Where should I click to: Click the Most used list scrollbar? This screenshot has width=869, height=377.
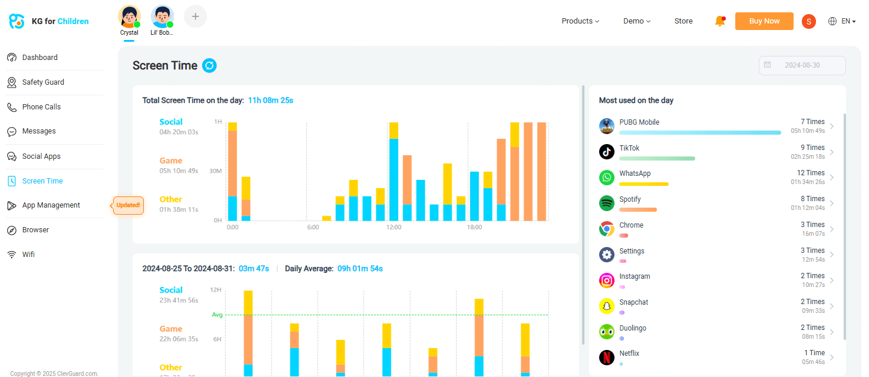(844, 226)
